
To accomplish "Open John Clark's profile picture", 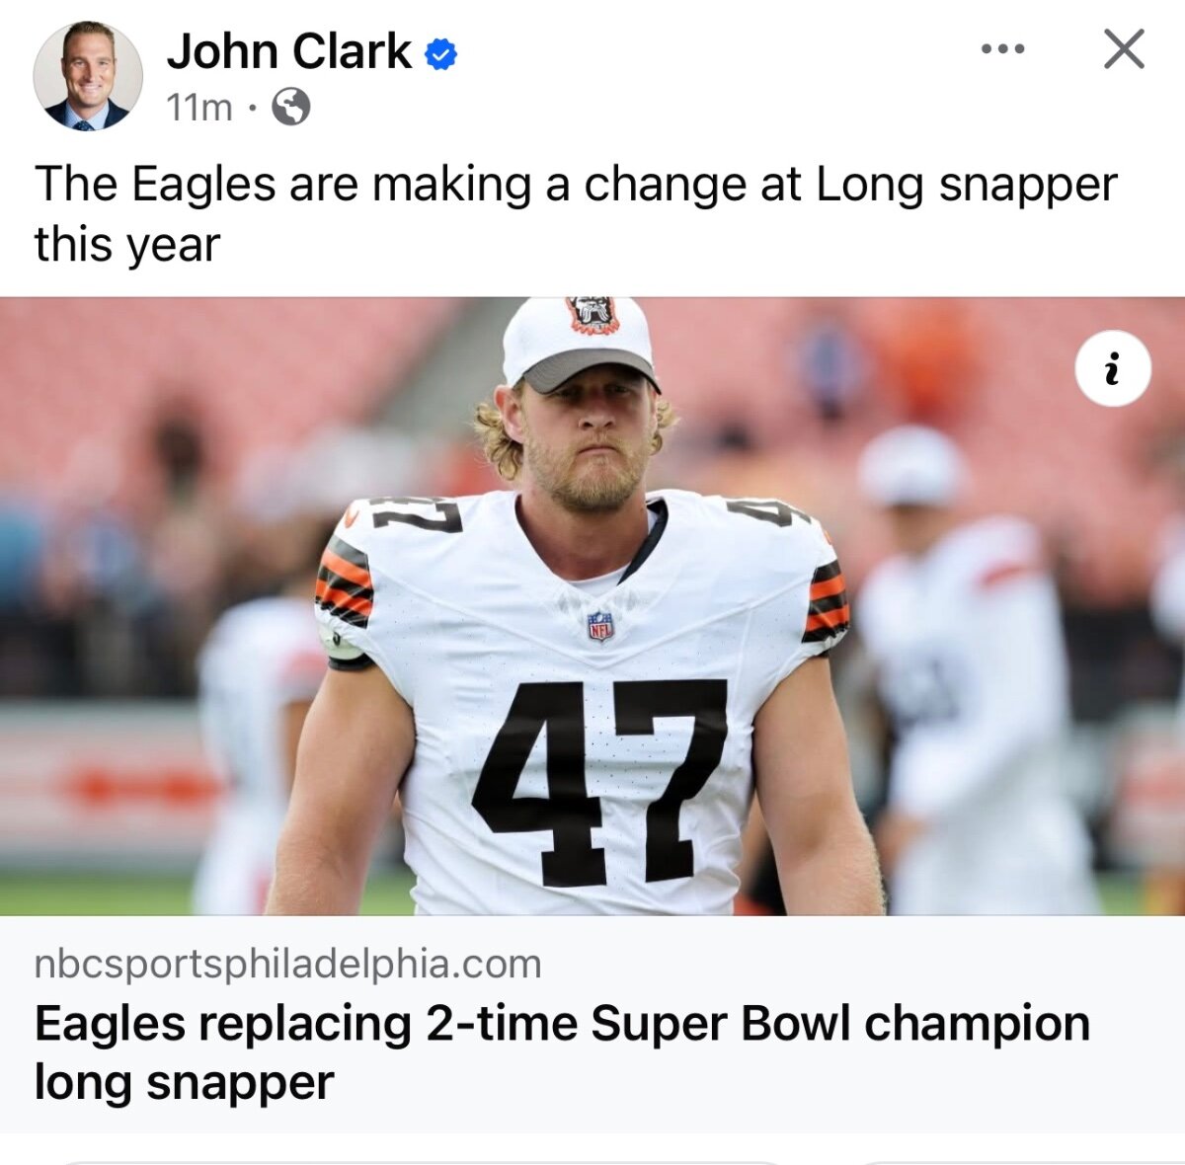I will [x=88, y=75].
